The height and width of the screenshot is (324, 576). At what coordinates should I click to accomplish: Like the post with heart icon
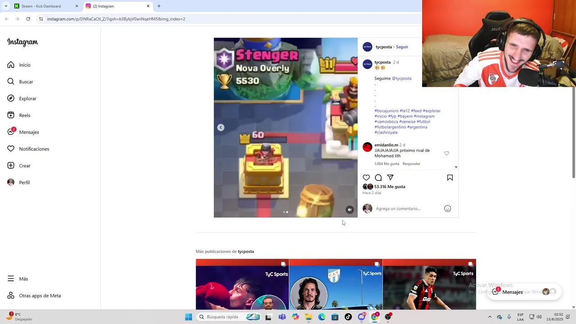tap(366, 178)
